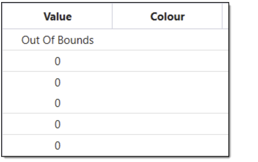Screen dimensions: 258x162
Task: Click the Value column header
Action: (57, 17)
